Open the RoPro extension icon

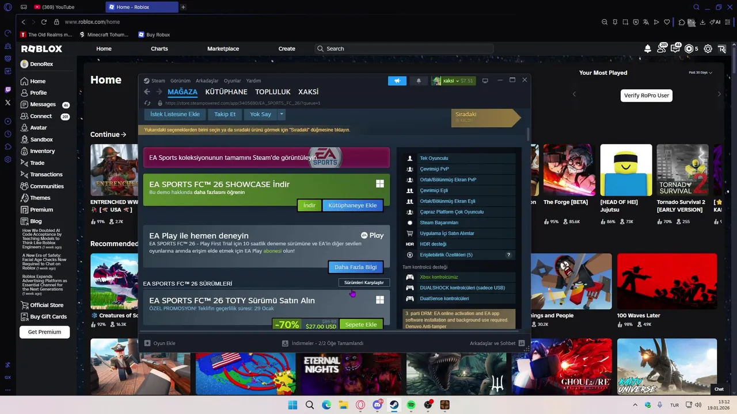(x=723, y=49)
